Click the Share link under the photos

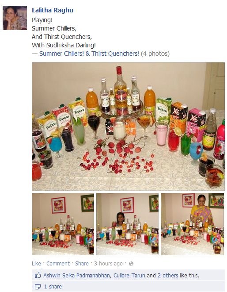pos(82,264)
